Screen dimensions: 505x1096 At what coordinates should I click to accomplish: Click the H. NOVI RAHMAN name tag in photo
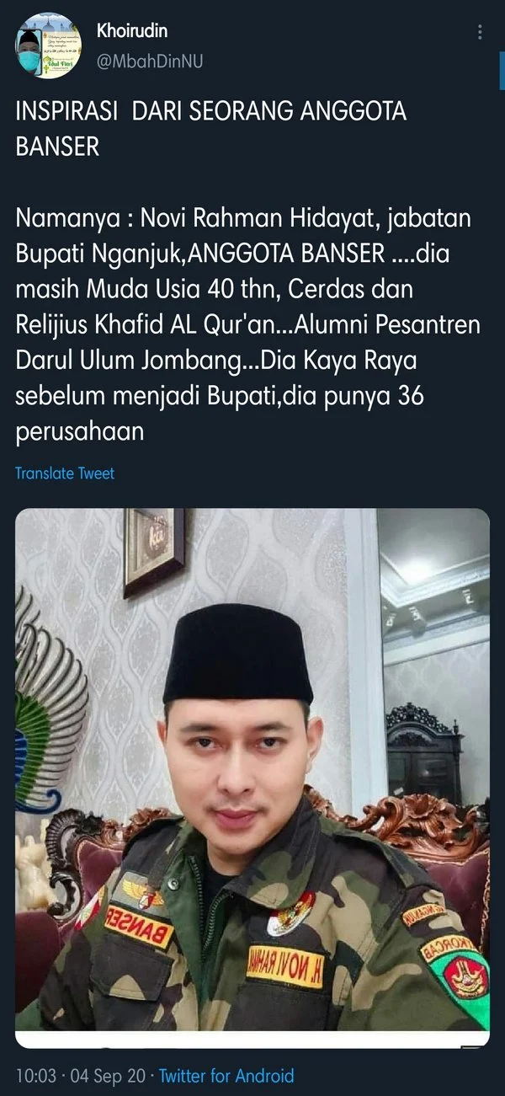pos(286,964)
